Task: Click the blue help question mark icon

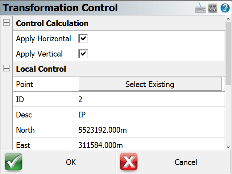Action: click(x=225, y=8)
